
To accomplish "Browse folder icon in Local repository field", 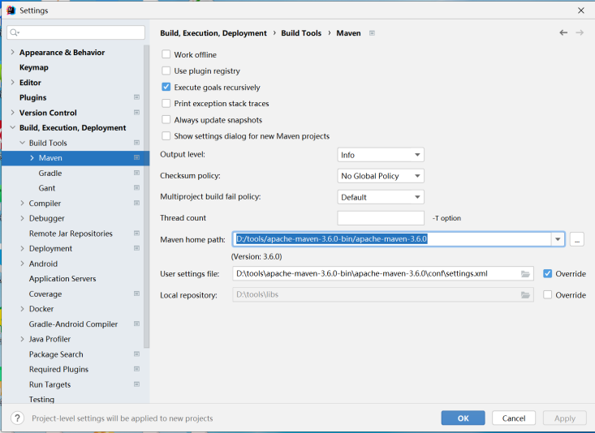I will [x=525, y=295].
